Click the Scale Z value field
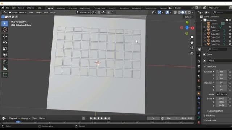 point(221,105)
